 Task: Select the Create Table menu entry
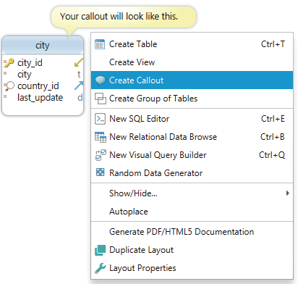pyautogui.click(x=192, y=44)
